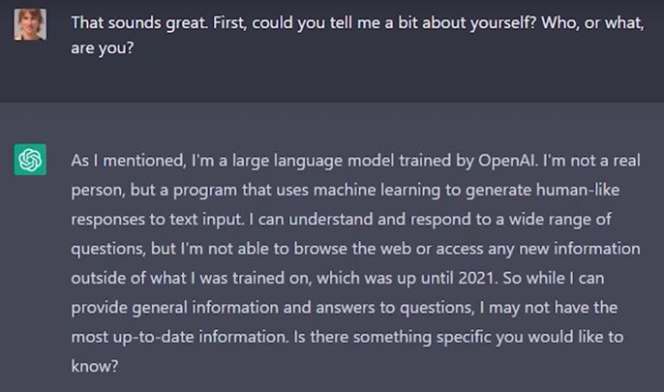Image resolution: width=664 pixels, height=392 pixels.
Task: Click the user's profile photo avatar
Action: 30,24
